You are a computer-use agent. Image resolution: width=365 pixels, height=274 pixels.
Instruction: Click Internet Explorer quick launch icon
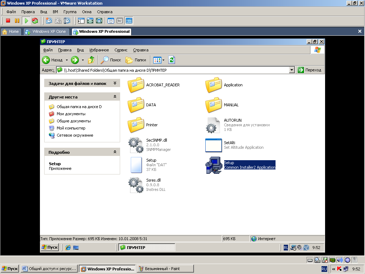(x=68, y=248)
